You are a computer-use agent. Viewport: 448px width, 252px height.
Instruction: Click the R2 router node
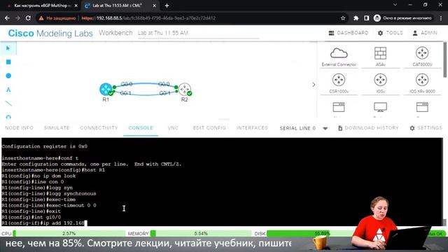(x=185, y=89)
